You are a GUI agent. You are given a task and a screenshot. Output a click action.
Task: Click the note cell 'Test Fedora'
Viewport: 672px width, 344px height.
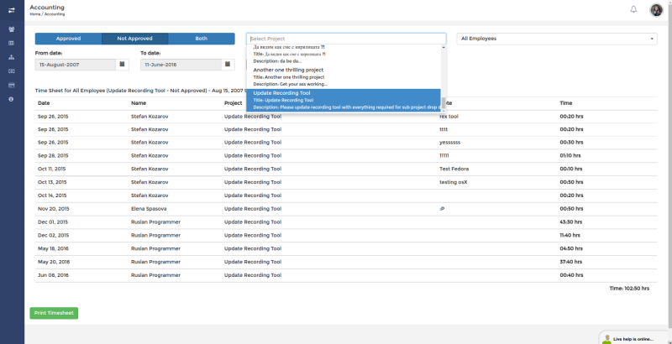click(454, 169)
